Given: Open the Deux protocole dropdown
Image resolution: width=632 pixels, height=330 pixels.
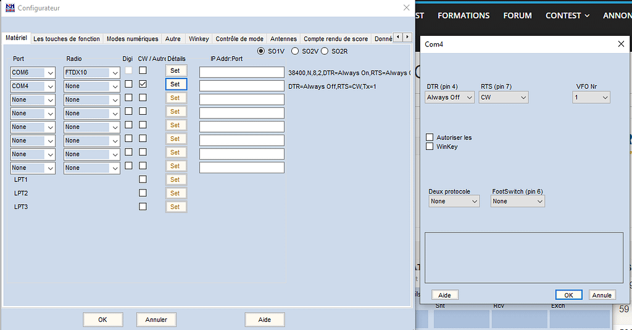Looking at the screenshot, I should coord(454,201).
